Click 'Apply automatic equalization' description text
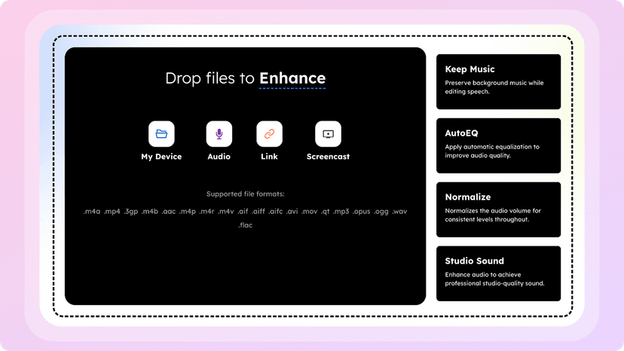The image size is (624, 351). coord(492,151)
